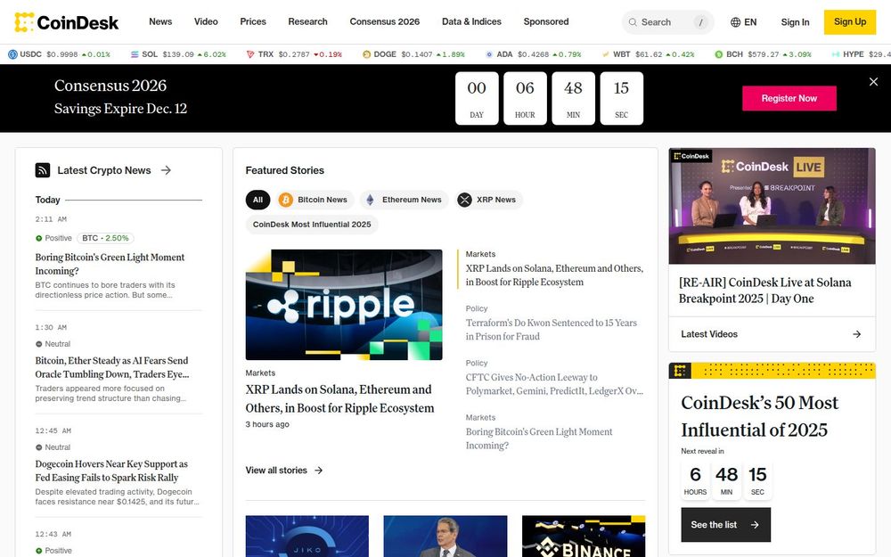Select the Bitcoin News filter chip
The height and width of the screenshot is (557, 891).
315,200
